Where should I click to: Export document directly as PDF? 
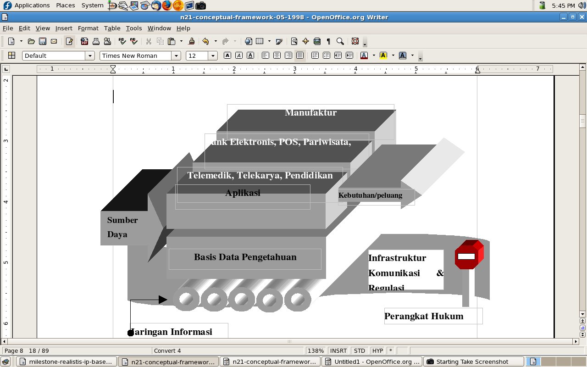[x=84, y=41]
